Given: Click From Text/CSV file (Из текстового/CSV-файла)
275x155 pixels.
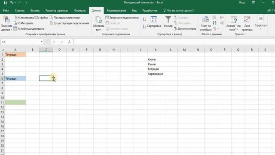Looking at the screenshot, I should [x=31, y=18].
